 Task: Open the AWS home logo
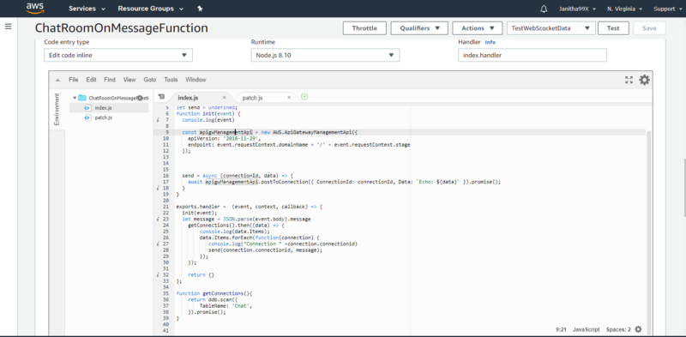34,8
